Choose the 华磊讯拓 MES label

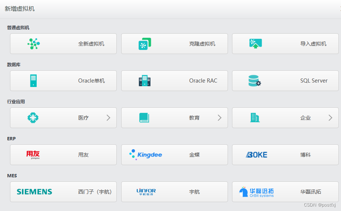311,192
